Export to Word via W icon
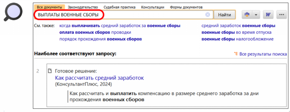This screenshot has width=290, height=112. coord(268,15)
